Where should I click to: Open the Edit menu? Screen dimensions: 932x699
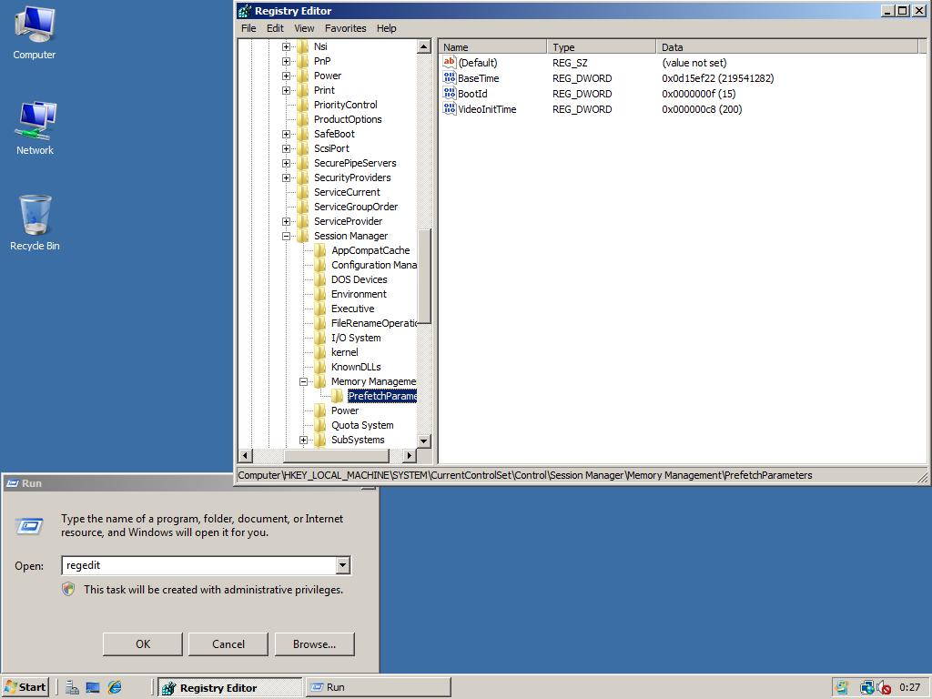(x=275, y=28)
